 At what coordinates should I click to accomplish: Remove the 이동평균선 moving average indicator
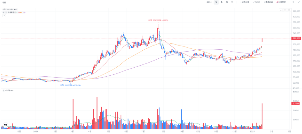[x=6, y=13]
